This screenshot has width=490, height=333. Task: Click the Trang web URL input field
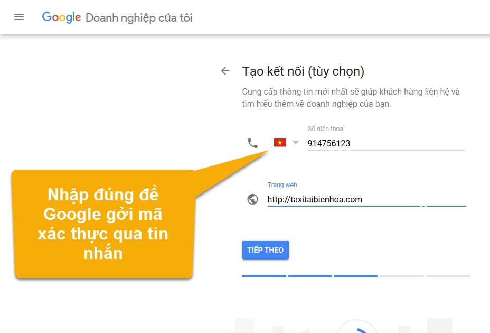click(x=366, y=199)
